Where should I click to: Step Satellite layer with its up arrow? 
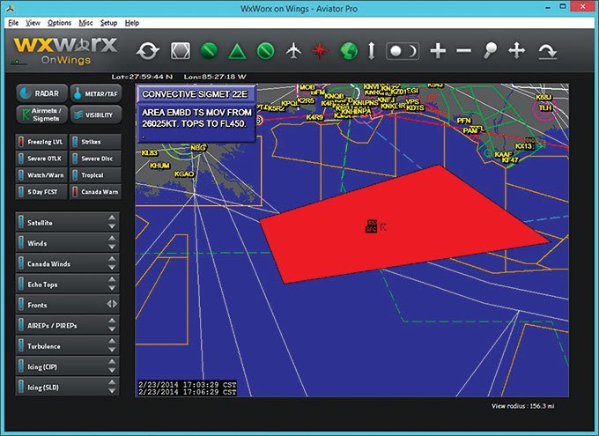click(x=112, y=218)
